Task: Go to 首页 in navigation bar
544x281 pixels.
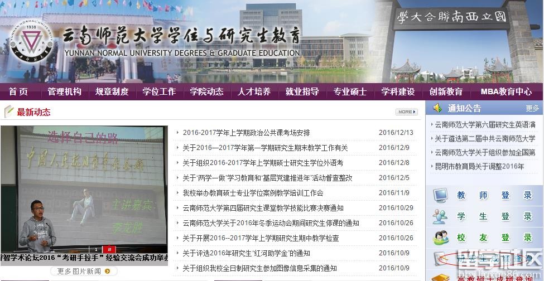Action: (18, 91)
